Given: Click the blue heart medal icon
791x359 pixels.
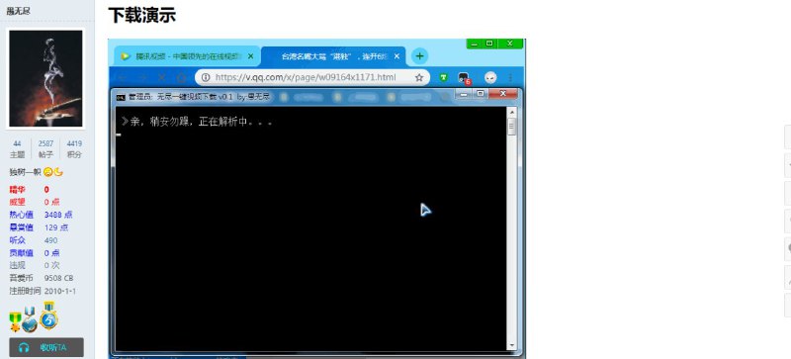Looking at the screenshot, I should tap(31, 319).
